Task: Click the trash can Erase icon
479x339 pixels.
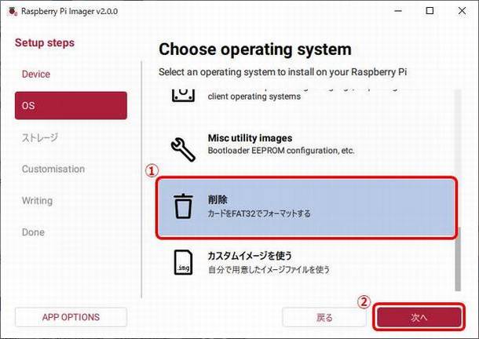Action: pyautogui.click(x=182, y=207)
